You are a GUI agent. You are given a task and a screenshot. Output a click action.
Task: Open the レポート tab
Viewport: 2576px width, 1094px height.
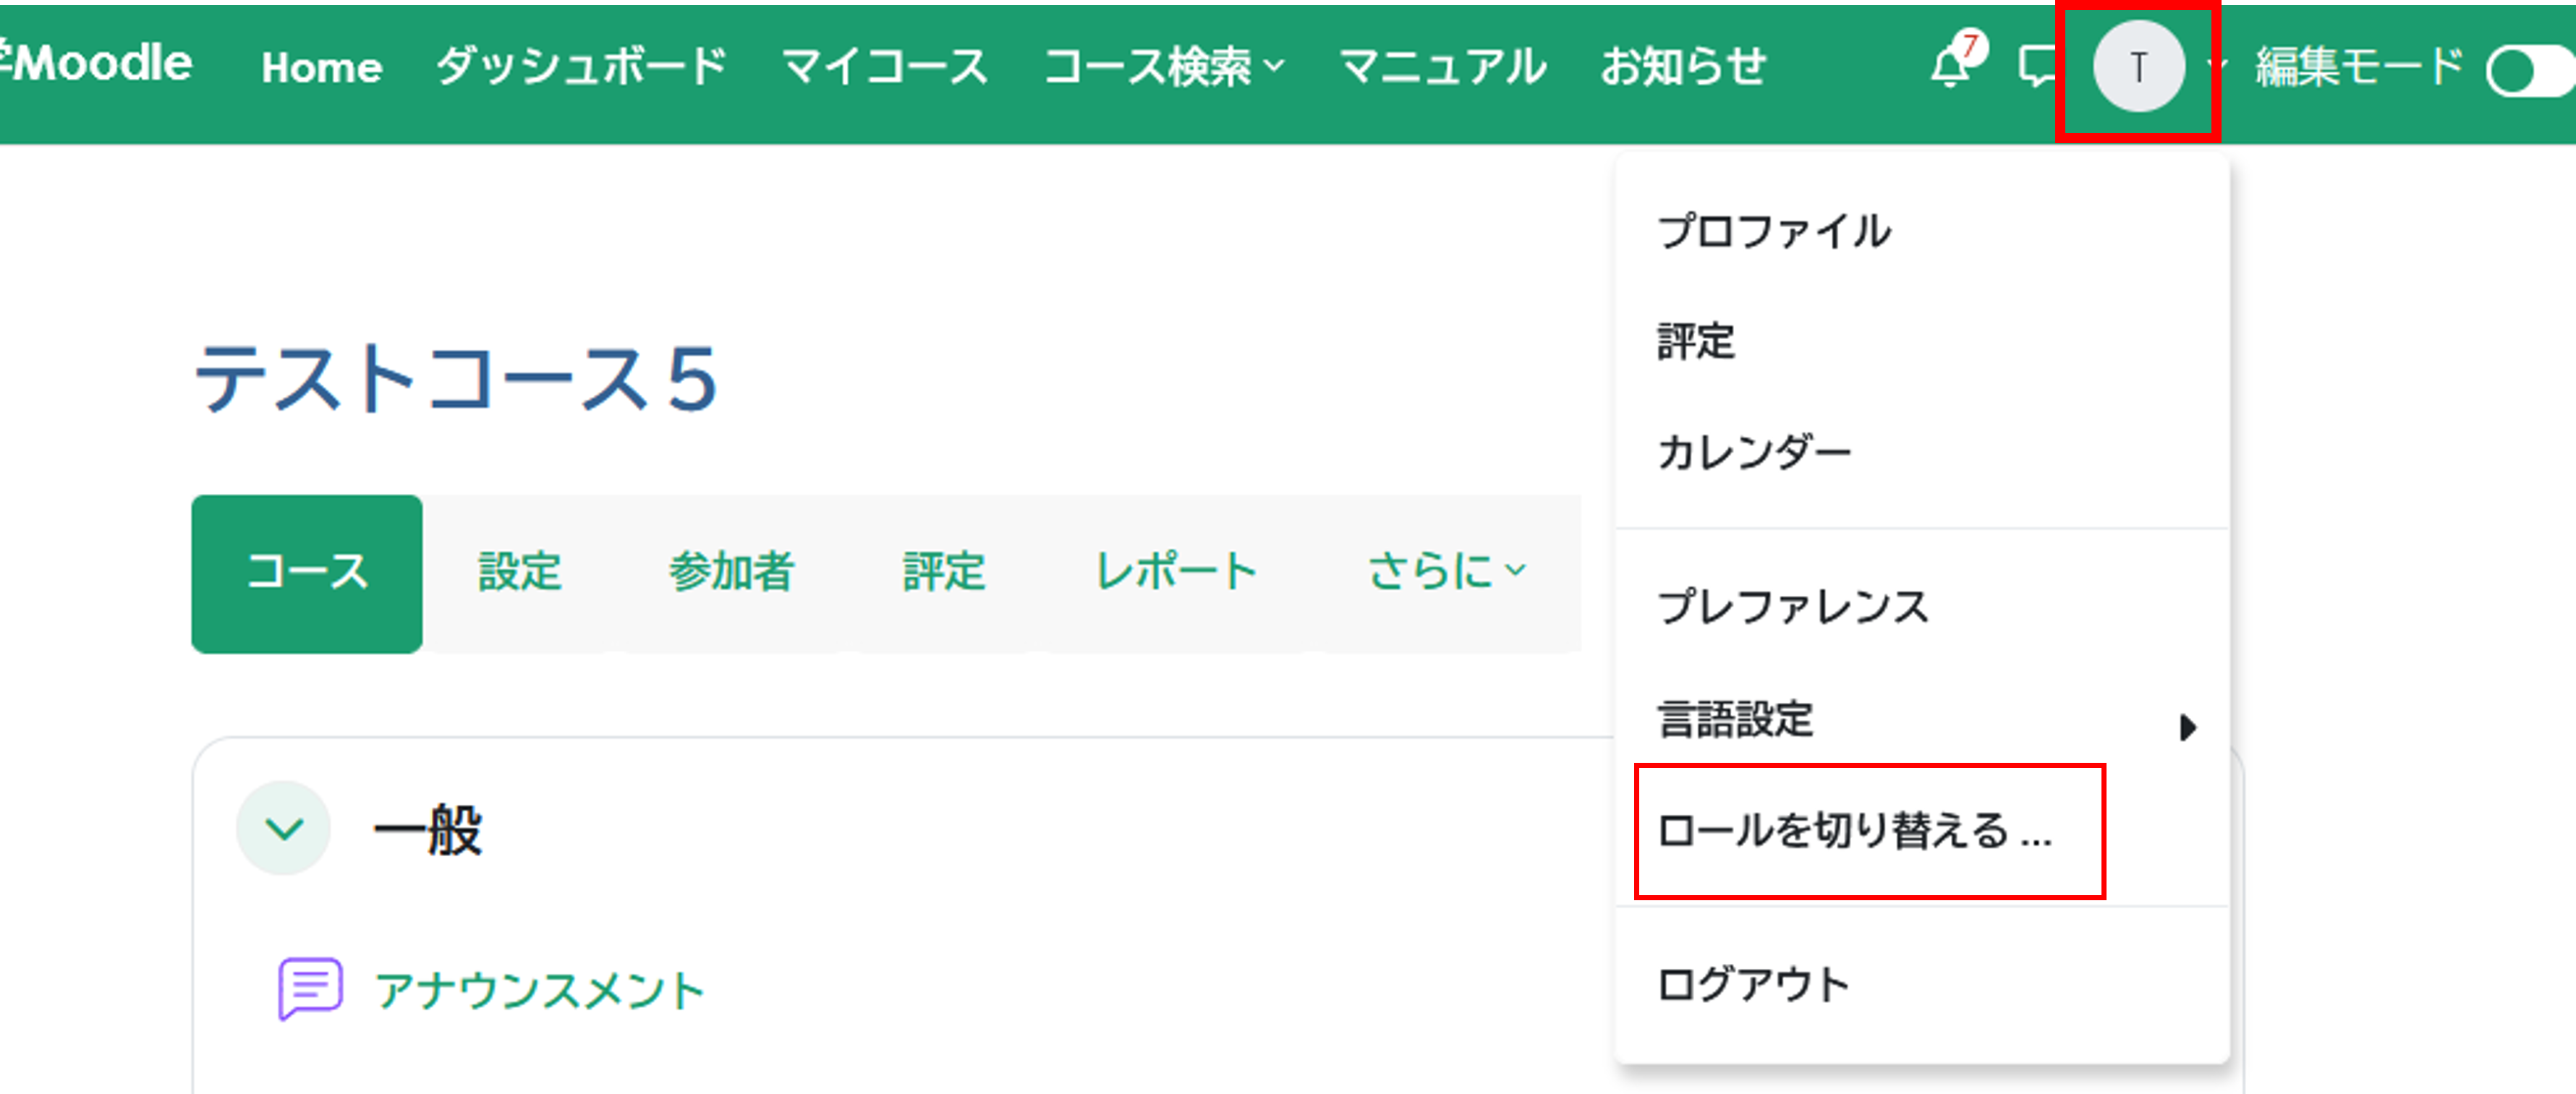(x=1176, y=572)
